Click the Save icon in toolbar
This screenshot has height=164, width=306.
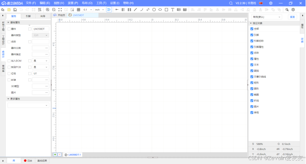[x=15, y=10]
